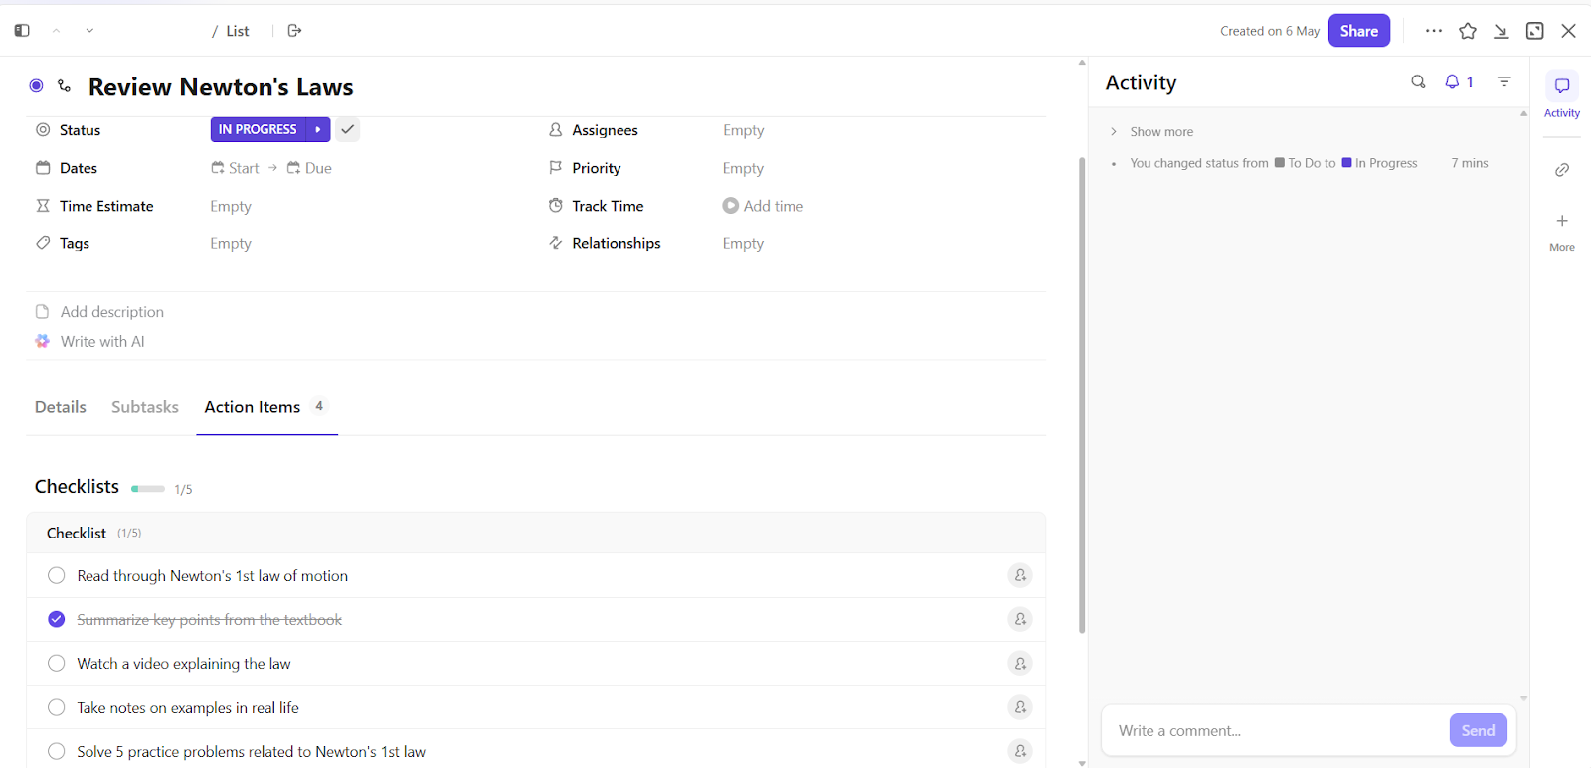This screenshot has width=1591, height=768.
Task: Toggle the left sidebar panel icon
Action: [x=22, y=31]
